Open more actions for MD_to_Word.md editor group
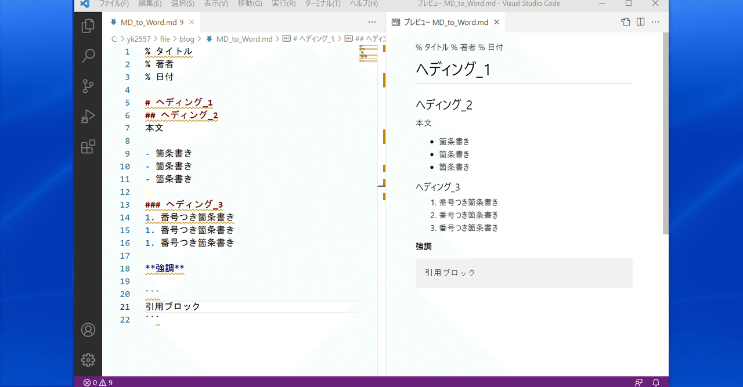The height and width of the screenshot is (387, 743). (x=372, y=22)
